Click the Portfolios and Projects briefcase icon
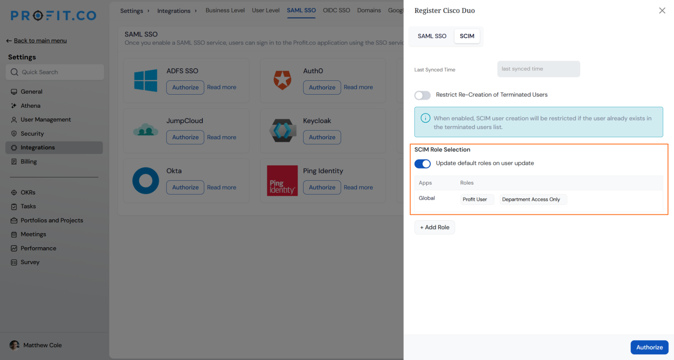This screenshot has width=674, height=360. (14, 220)
